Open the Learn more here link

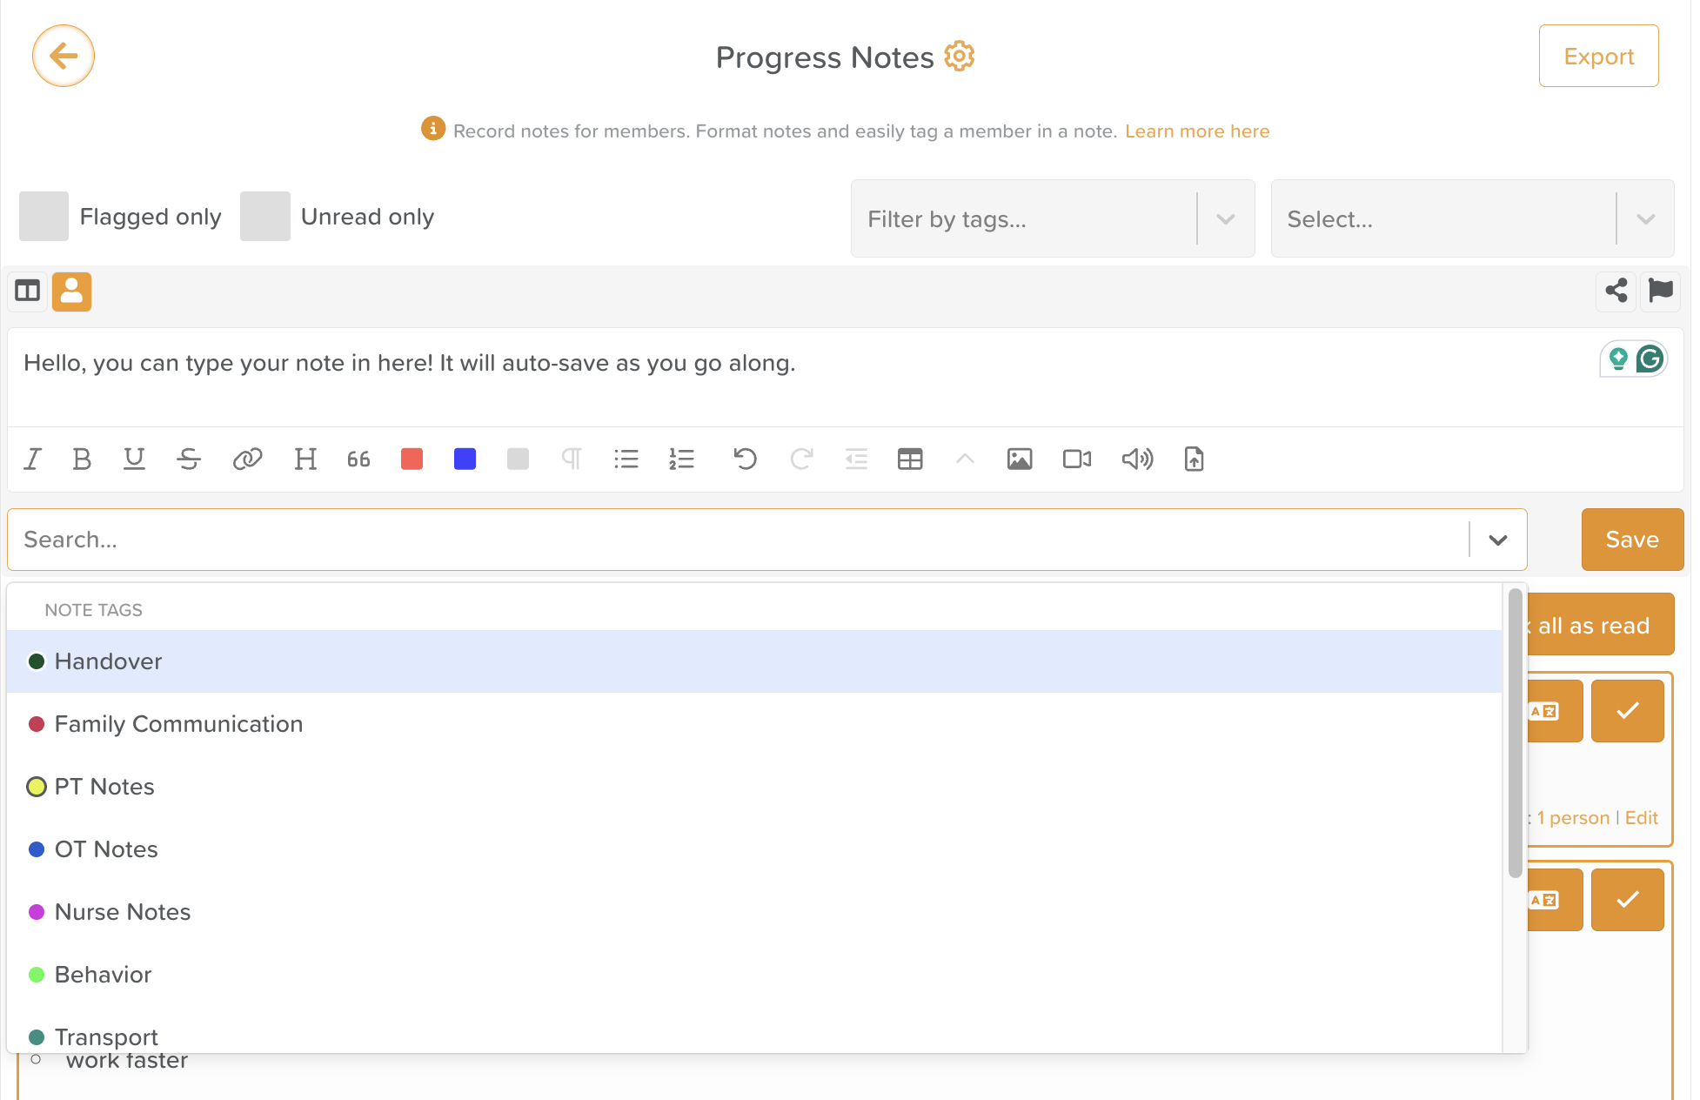[x=1196, y=131]
